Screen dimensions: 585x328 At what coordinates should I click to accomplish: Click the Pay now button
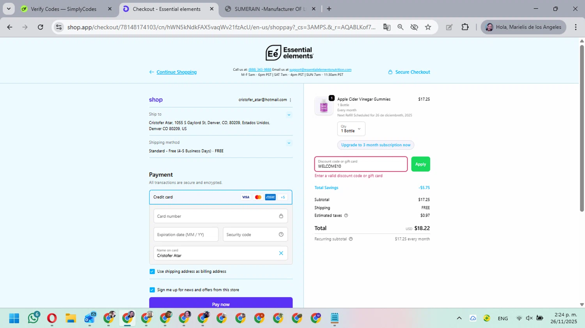[221, 303]
